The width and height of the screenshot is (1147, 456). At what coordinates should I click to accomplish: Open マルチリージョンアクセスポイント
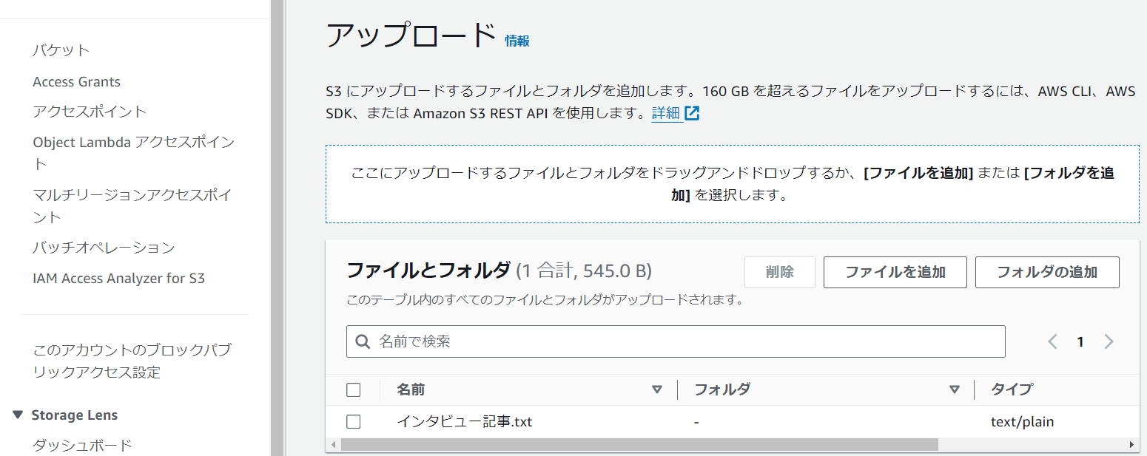pos(132,206)
